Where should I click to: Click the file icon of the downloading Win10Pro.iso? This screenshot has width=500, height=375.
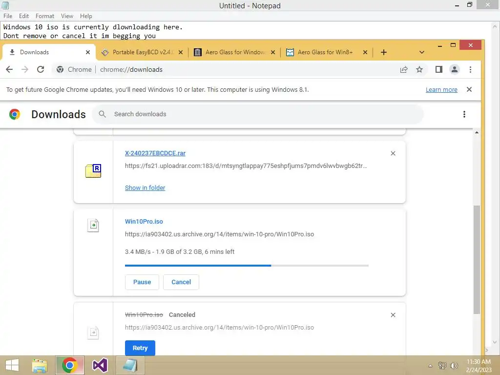coord(93,226)
